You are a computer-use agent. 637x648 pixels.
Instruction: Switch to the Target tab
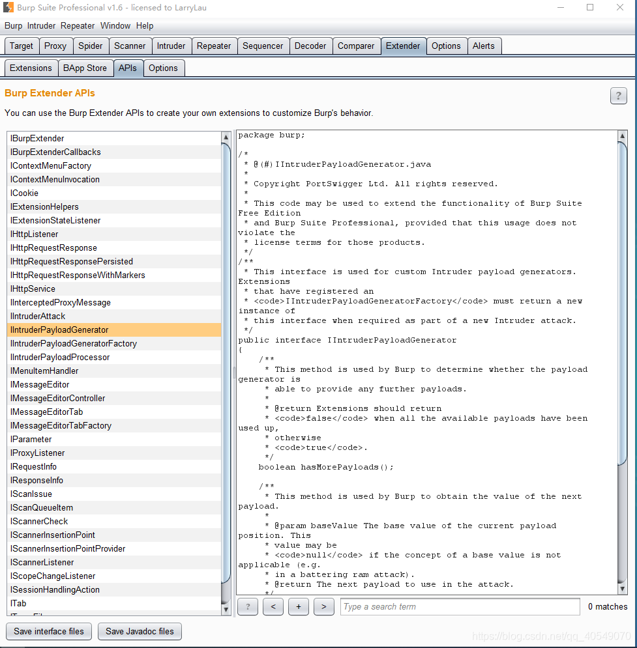pyautogui.click(x=22, y=46)
